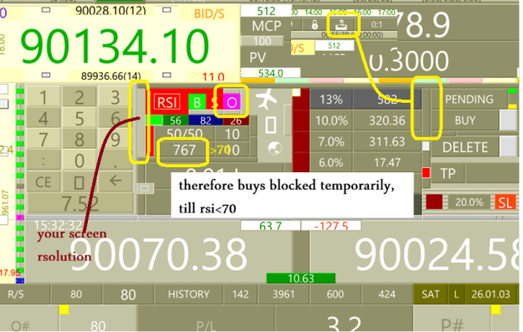Click the 17.47 value
The image size is (523, 332).
pos(387,162)
